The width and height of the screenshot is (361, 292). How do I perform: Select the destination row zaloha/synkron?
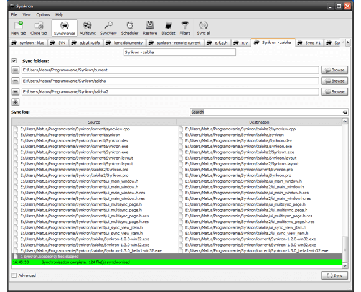[x=235, y=135]
